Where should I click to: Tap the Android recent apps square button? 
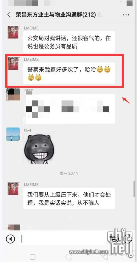(x=32, y=257)
